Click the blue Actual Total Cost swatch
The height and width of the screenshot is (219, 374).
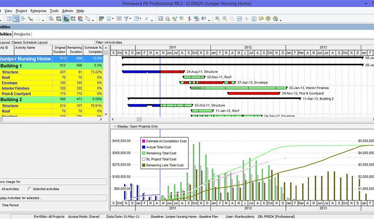point(144,147)
